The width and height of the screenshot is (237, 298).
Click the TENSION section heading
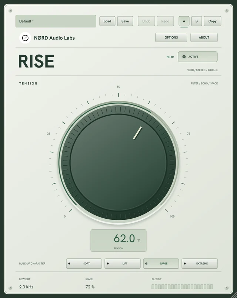28,83
